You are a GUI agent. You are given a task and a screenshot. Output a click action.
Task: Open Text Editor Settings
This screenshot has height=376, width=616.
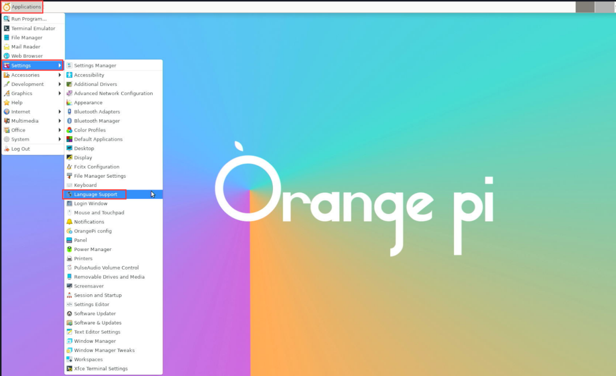coord(113,332)
